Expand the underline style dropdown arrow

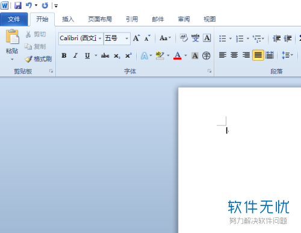pyautogui.click(x=96, y=55)
